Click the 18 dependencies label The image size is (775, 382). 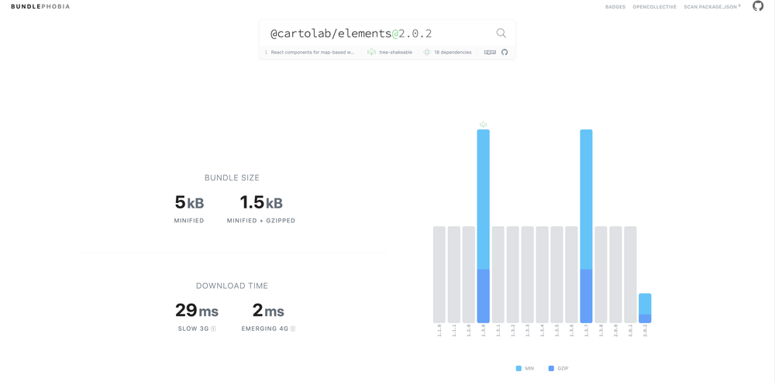pyautogui.click(x=453, y=52)
